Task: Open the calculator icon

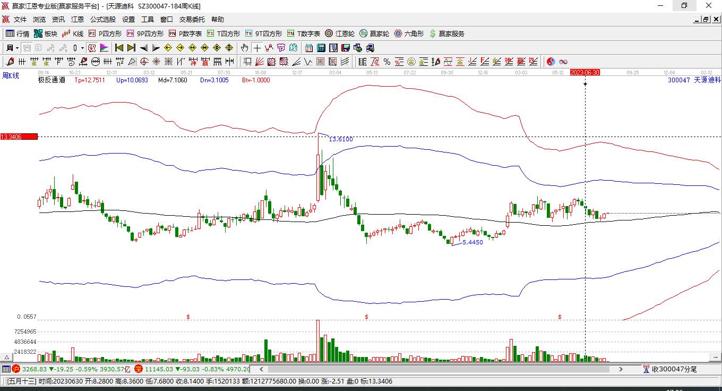Action: tap(321, 48)
